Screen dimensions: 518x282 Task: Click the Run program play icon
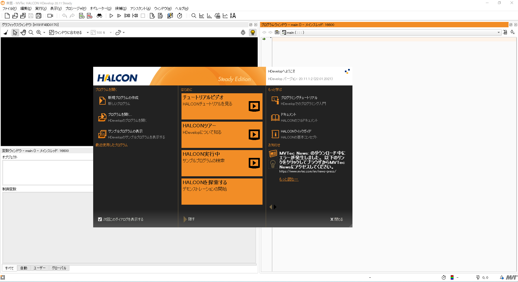click(x=111, y=16)
